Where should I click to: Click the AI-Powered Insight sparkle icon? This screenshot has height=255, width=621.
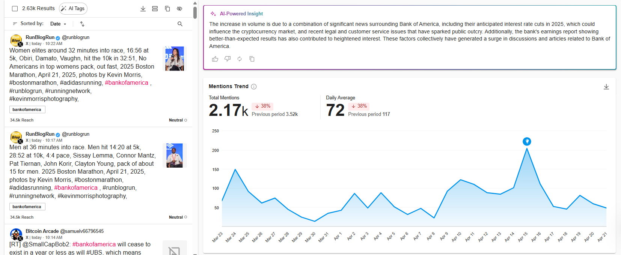pyautogui.click(x=213, y=14)
